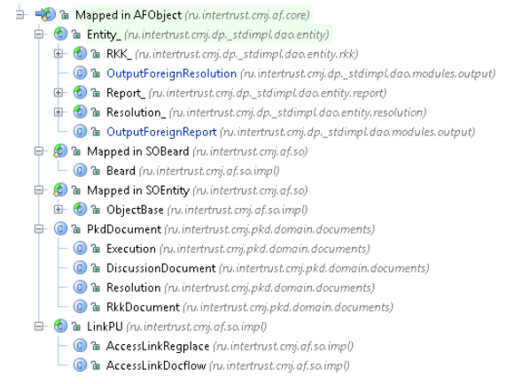Viewport: 514px width, 384px height.
Task: Click the class icon next to Beard
Action: (80, 171)
